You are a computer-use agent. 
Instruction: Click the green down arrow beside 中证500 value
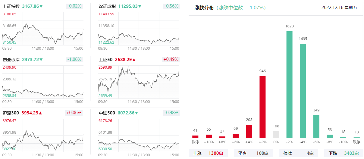(136, 113)
